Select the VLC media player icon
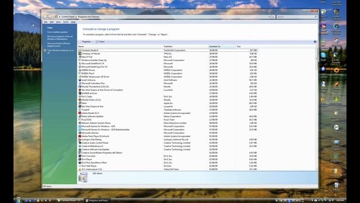 80,169
